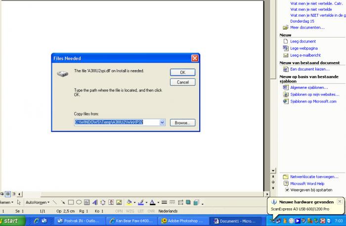Select the Oval shape tool
The image size is (346, 226).
79,202
